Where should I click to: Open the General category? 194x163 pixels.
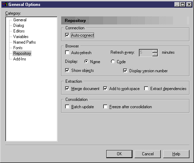coord(20,20)
